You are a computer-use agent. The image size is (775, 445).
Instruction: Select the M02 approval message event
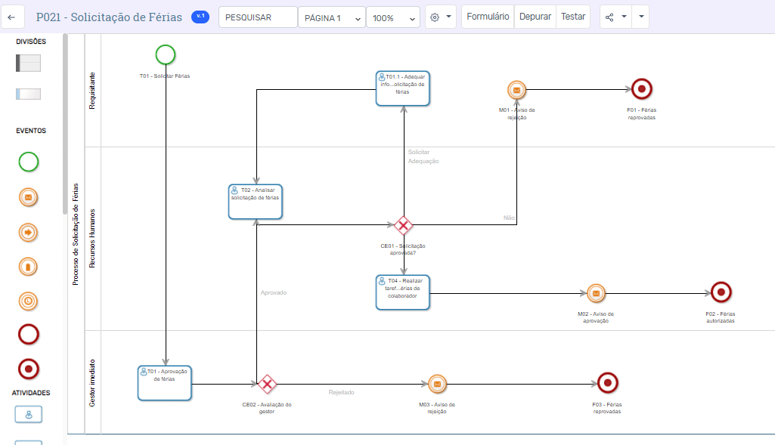[x=596, y=293]
